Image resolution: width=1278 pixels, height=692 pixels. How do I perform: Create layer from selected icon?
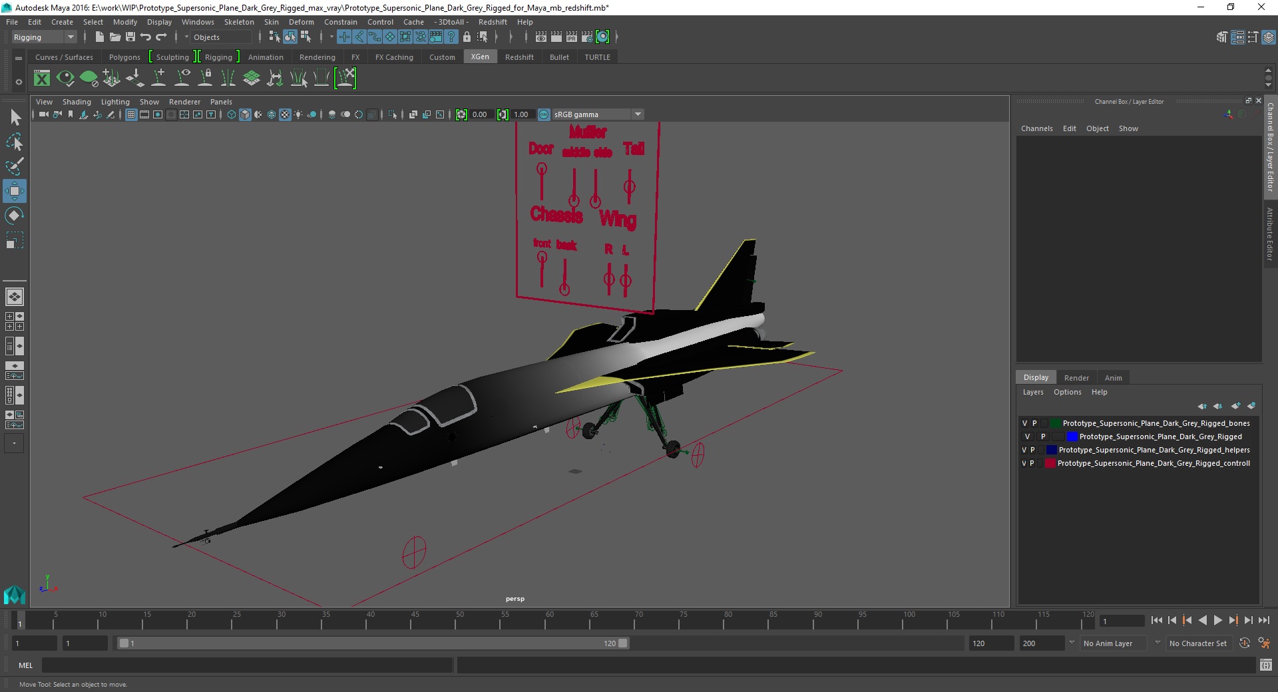pos(1251,406)
